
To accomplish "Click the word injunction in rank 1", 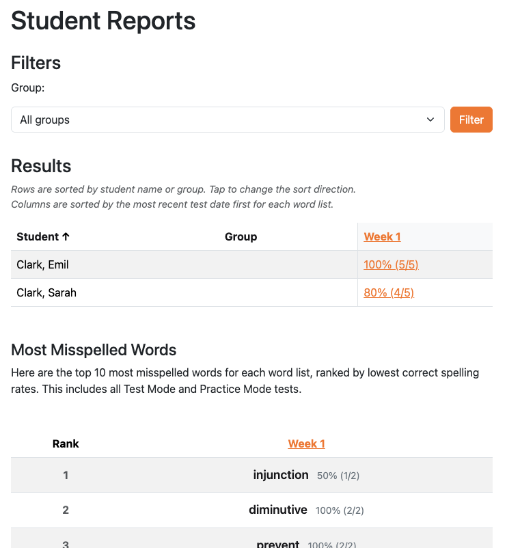I will coord(281,475).
